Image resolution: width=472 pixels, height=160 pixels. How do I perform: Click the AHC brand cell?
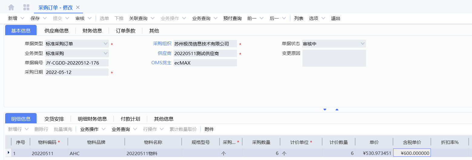pyautogui.click(x=96, y=153)
